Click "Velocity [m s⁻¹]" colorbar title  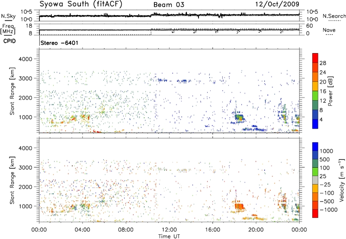pyautogui.click(x=342, y=180)
